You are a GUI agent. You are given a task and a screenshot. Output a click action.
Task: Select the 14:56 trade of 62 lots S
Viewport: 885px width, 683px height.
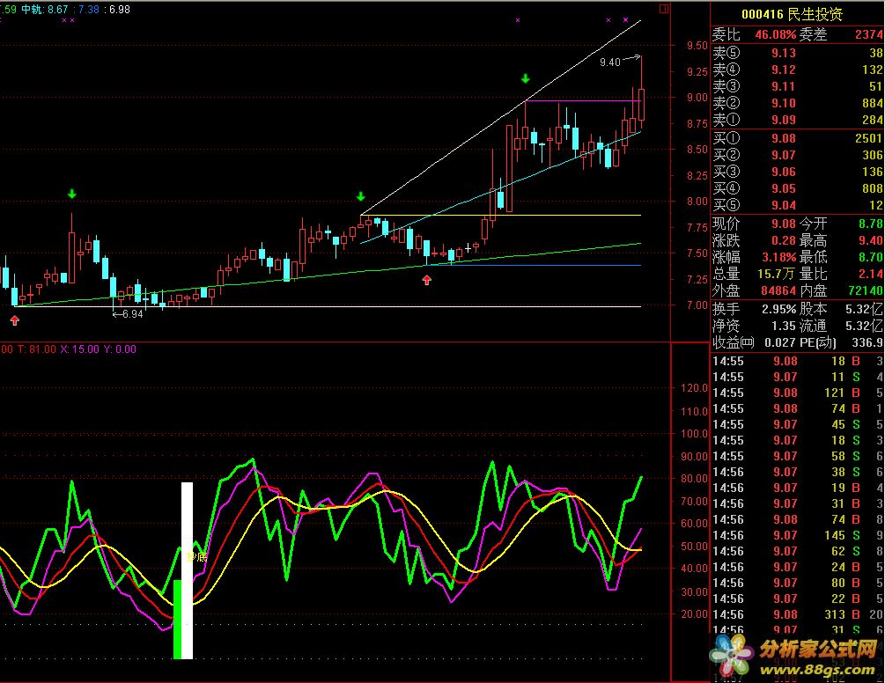(x=797, y=551)
